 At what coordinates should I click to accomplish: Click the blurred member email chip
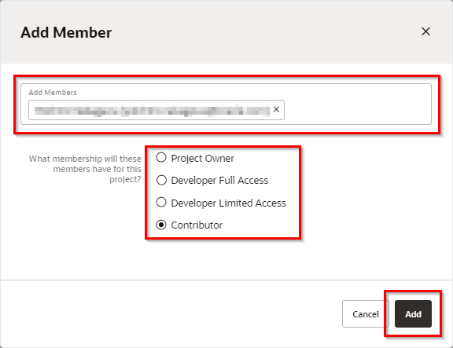152,110
